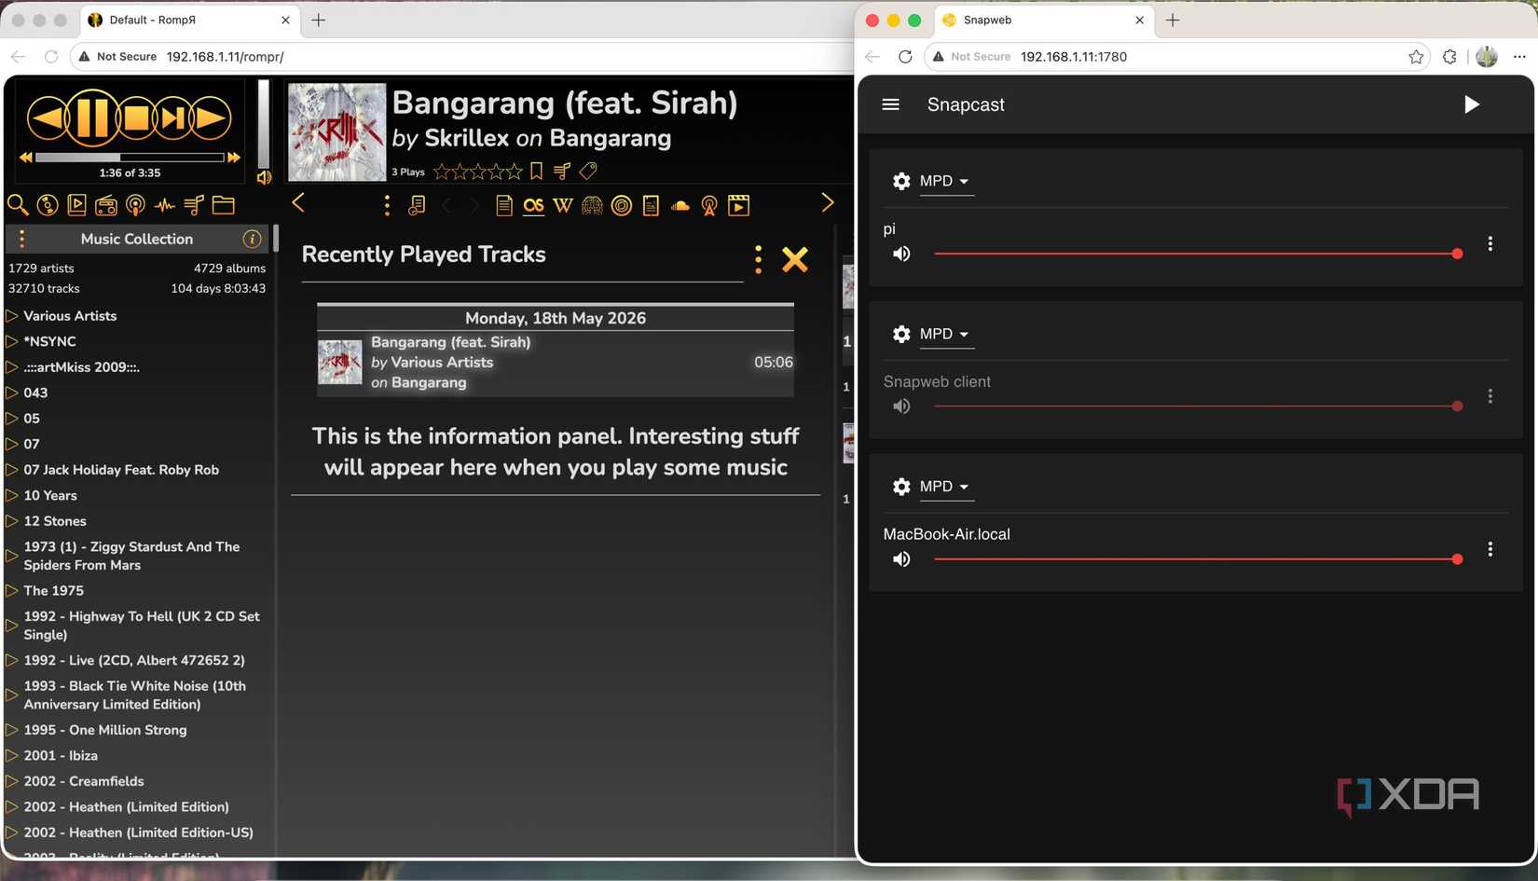Open the MPD dropdown above Snapweb client
The image size is (1538, 881).
[x=945, y=334]
